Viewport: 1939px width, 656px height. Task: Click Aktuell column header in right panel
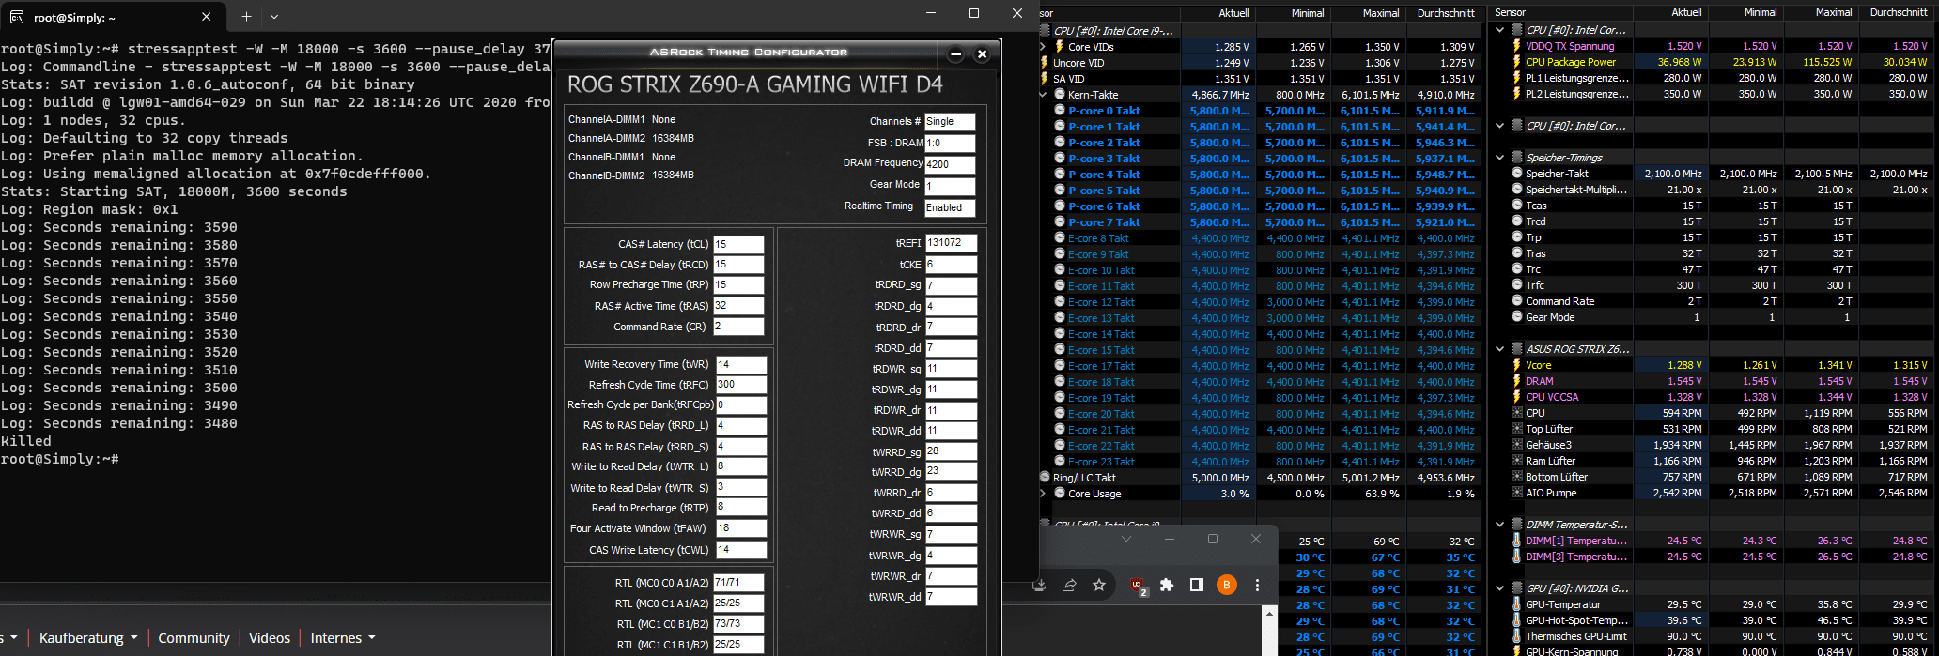point(1669,12)
